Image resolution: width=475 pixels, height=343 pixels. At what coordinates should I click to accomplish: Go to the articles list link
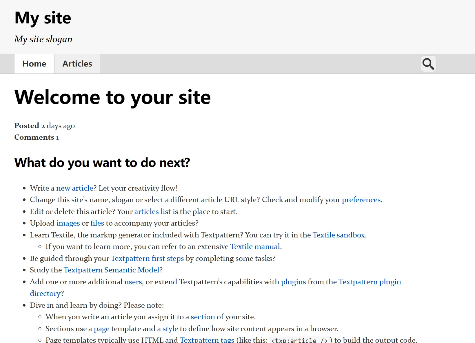pos(146,212)
